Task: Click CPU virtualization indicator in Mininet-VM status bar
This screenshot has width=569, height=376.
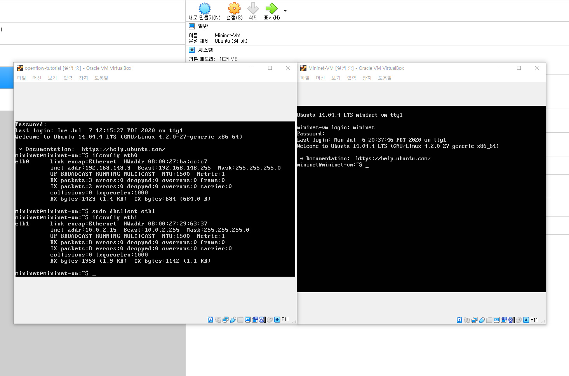Action: [x=512, y=320]
